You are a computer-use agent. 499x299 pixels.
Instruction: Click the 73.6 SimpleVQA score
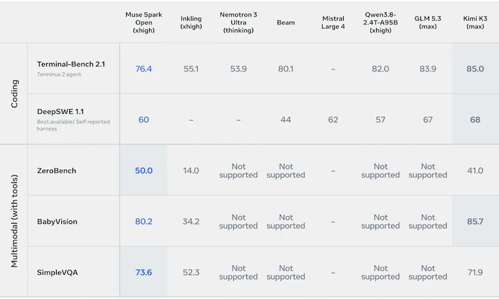click(x=143, y=273)
